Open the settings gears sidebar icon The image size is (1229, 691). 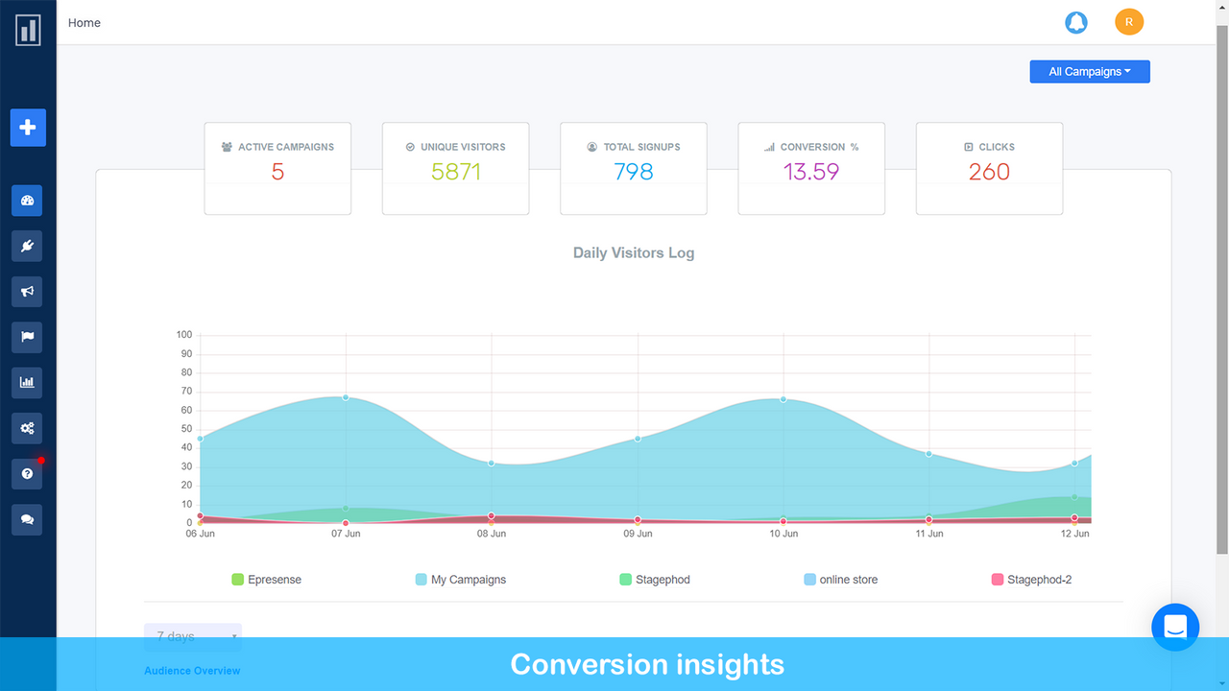[27, 428]
